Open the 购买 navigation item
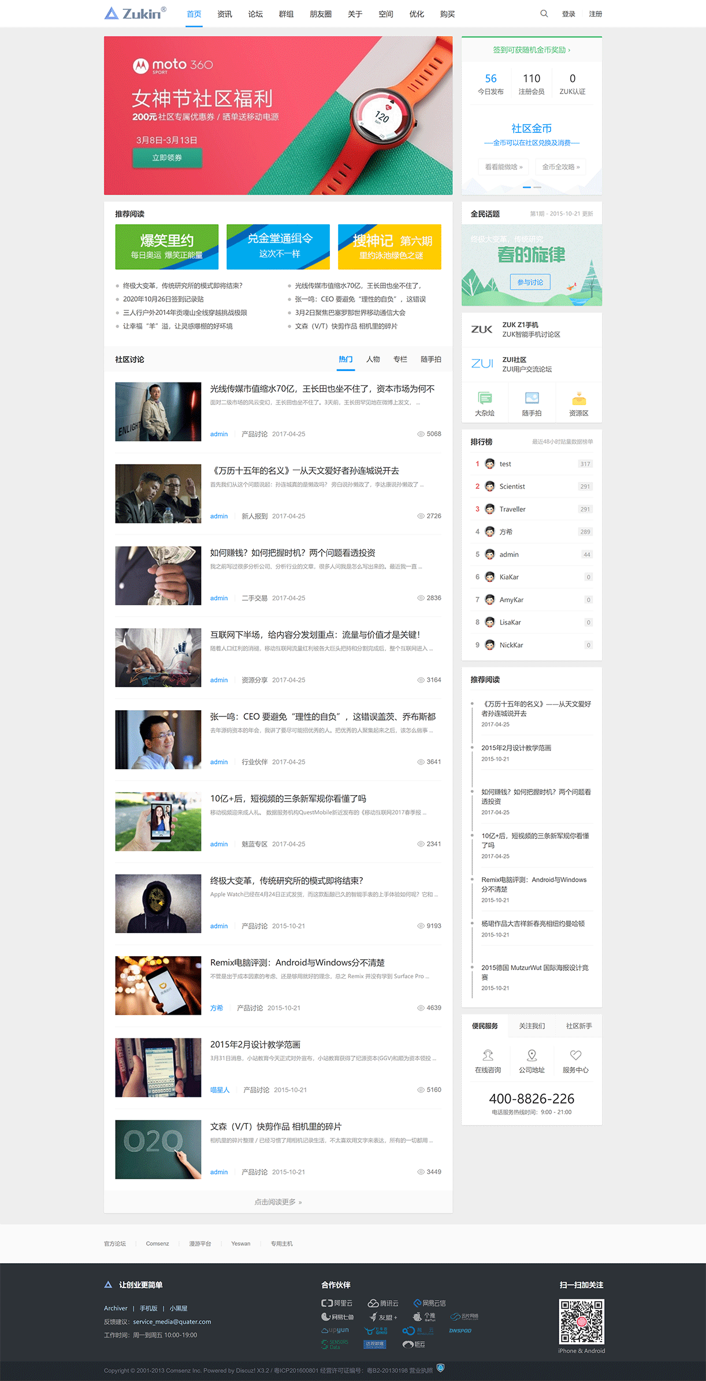706x1381 pixels. pos(447,14)
